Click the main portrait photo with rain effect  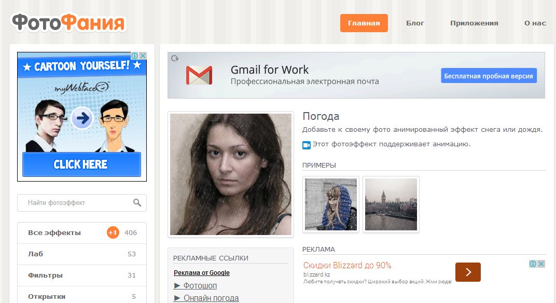pyautogui.click(x=231, y=174)
